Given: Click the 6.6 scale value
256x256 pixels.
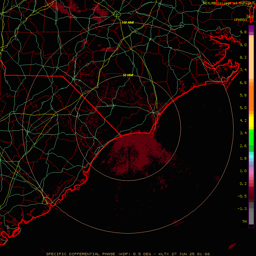Looking at the screenshot, I should 243,82.
